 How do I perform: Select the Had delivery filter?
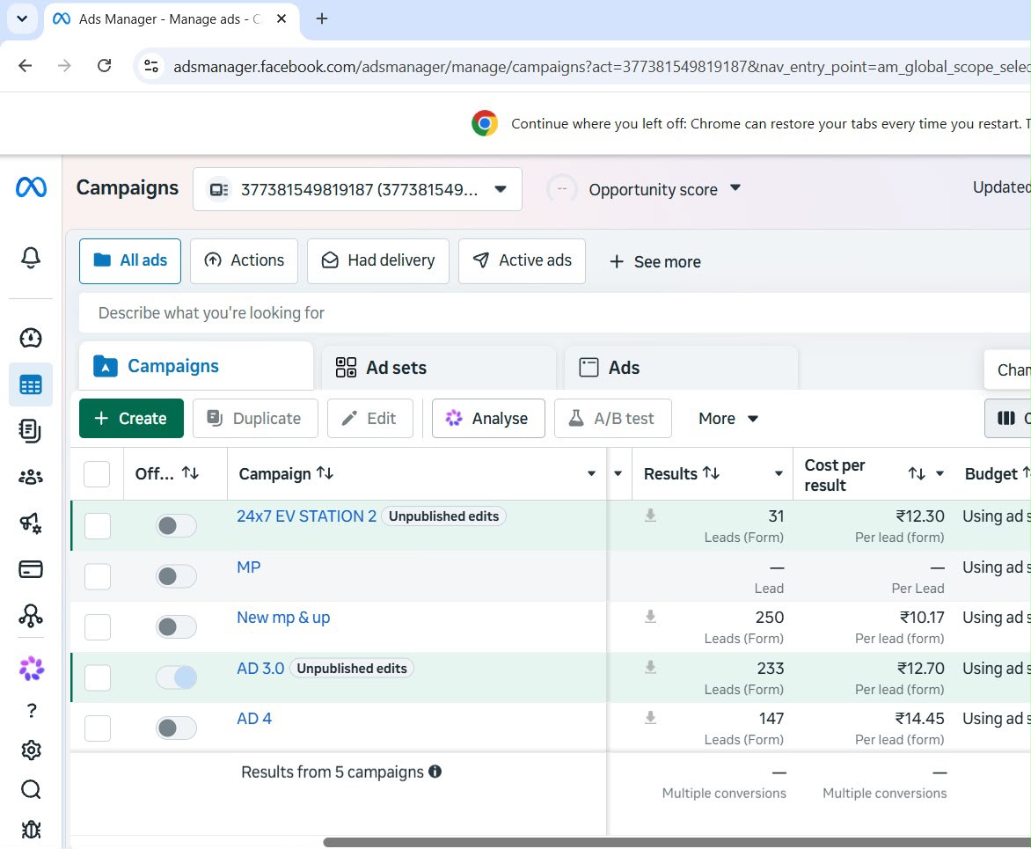pyautogui.click(x=378, y=261)
